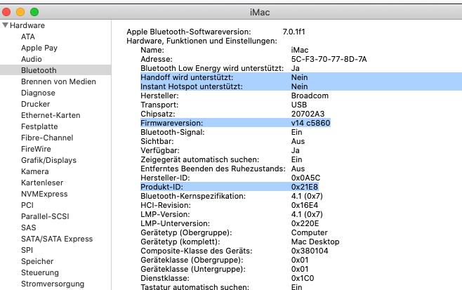Click Bluetooth Low Energy wird unterstützt label
Screen dimensions: 462x290
pyautogui.click(x=212, y=68)
